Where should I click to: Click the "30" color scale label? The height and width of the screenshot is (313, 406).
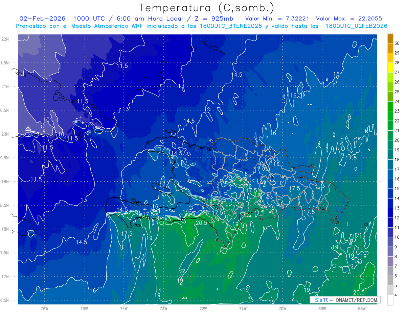(x=397, y=43)
